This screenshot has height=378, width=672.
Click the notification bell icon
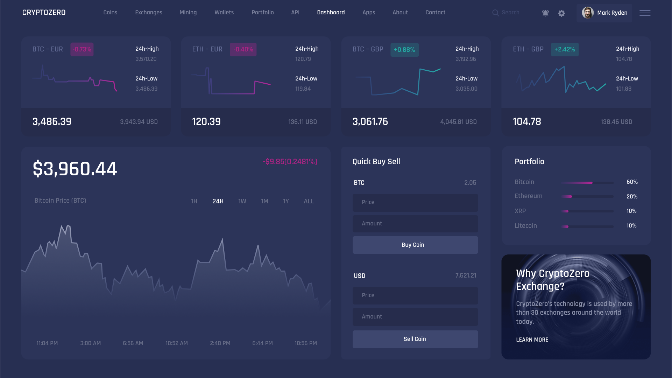click(x=545, y=13)
